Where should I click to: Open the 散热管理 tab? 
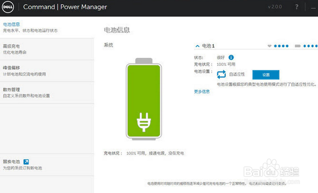click(x=47, y=93)
